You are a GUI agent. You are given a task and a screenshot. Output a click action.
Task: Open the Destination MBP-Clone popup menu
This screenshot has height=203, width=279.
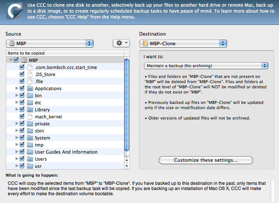click(x=183, y=43)
